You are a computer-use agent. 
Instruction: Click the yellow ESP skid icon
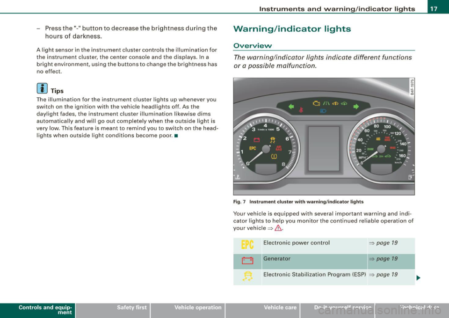pos(248,276)
